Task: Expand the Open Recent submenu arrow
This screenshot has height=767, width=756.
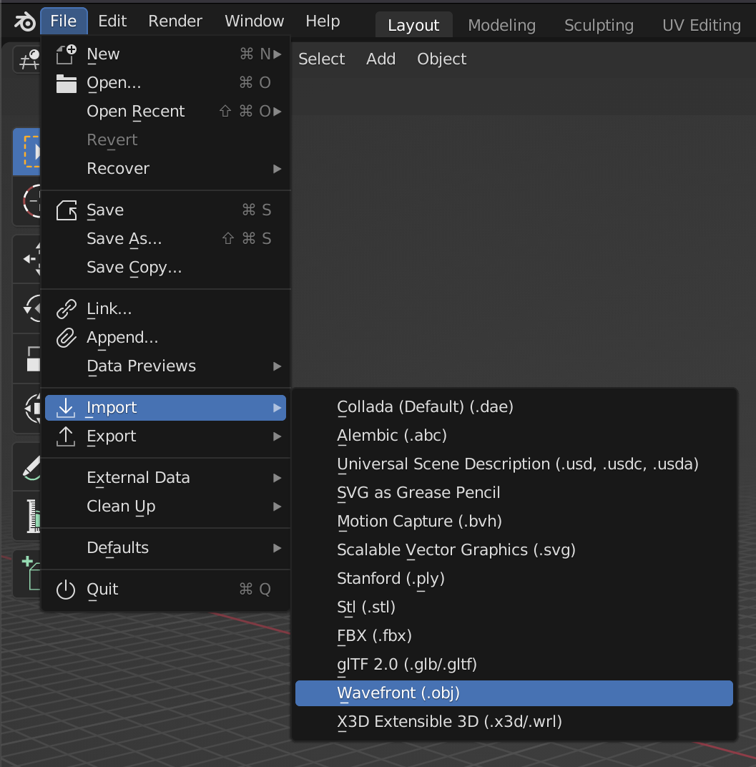Action: pos(278,112)
